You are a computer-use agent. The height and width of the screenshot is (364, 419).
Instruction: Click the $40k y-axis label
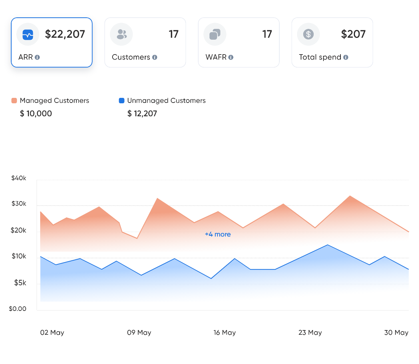19,178
